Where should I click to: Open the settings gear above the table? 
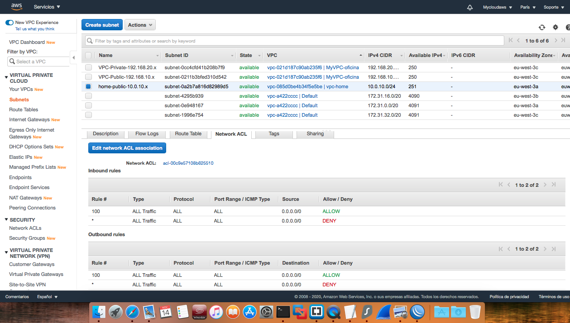[x=555, y=27]
